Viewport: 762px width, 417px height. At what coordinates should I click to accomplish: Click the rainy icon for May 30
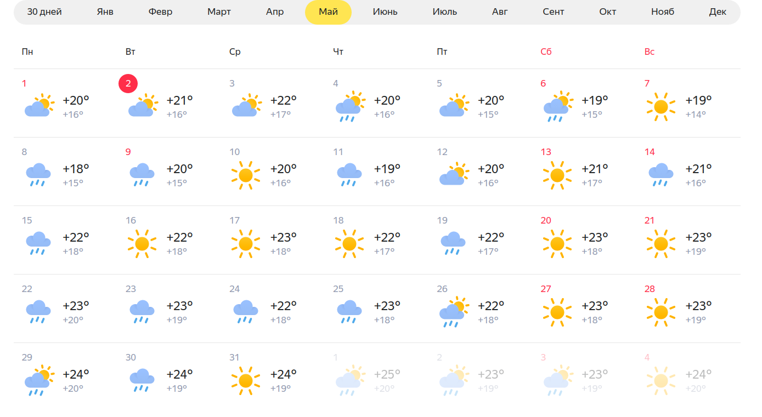(x=142, y=380)
